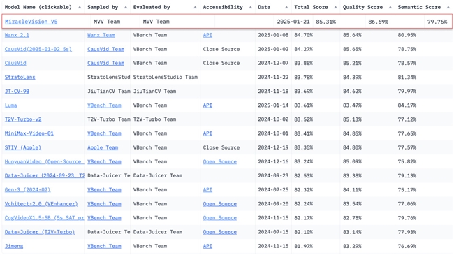
Task: Open the Gen-3 (2024-07) model link
Action: (27, 190)
